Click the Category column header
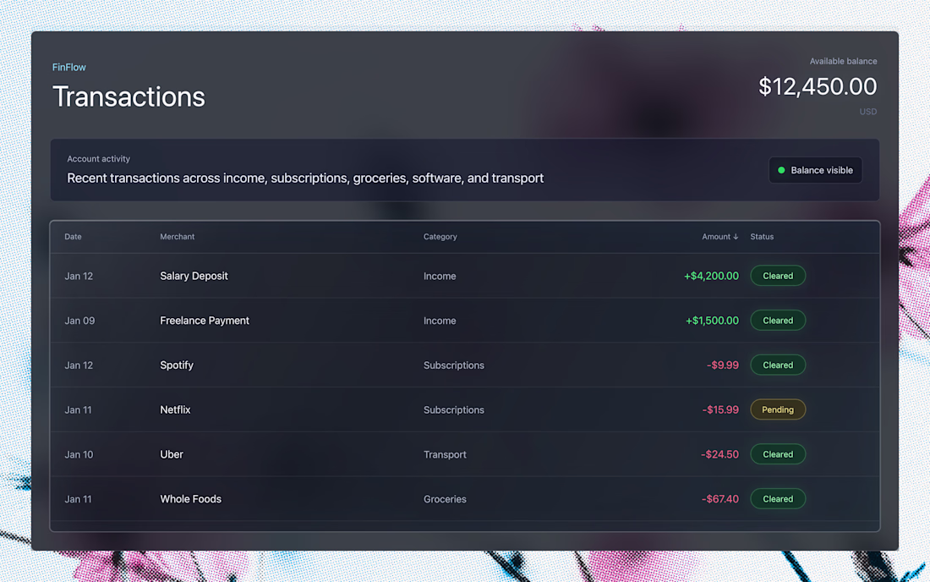This screenshot has height=582, width=930. click(440, 237)
